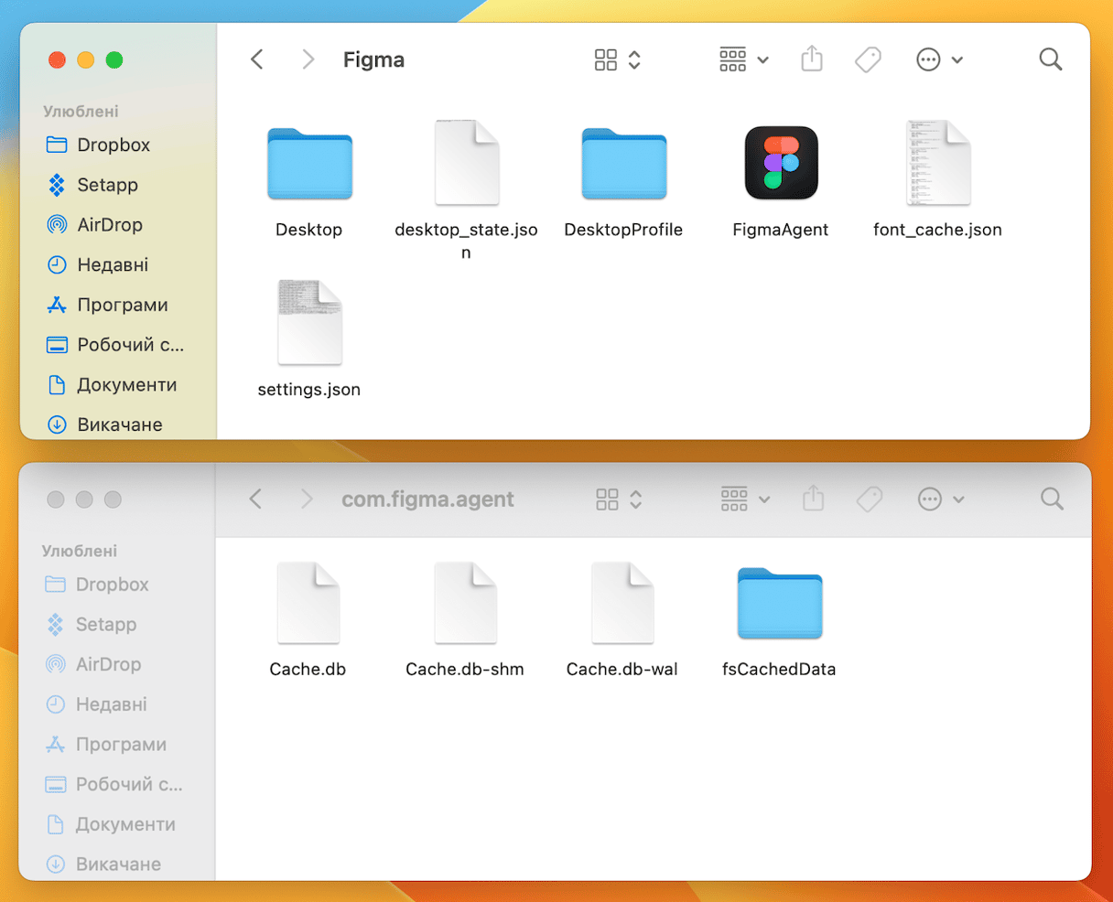The height and width of the screenshot is (902, 1113).
Task: Select the settings.json file
Action: click(309, 323)
